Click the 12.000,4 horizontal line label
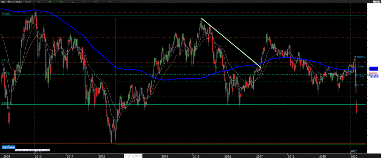The height and width of the screenshot is (158, 381). (x=6, y=14)
